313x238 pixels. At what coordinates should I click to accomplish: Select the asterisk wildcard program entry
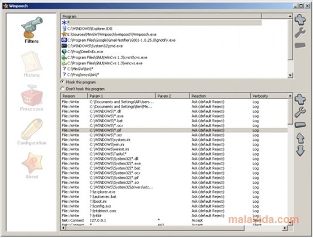(x=161, y=23)
